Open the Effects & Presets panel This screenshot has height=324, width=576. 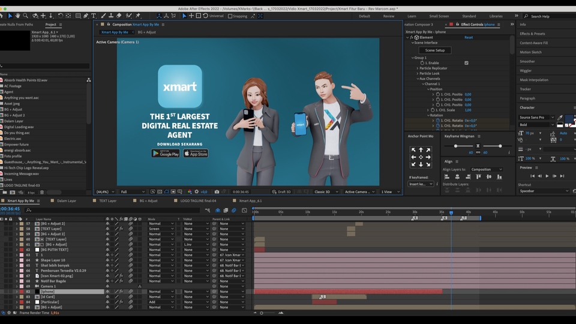point(532,34)
